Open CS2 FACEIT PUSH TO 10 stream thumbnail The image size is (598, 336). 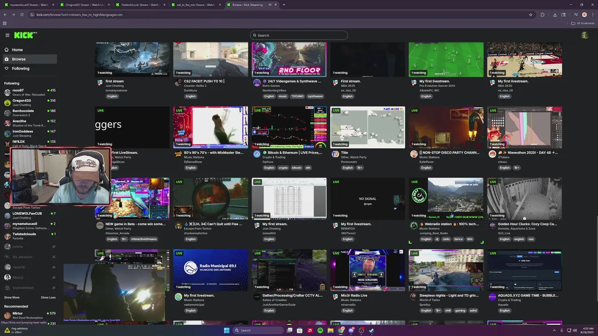(x=211, y=60)
